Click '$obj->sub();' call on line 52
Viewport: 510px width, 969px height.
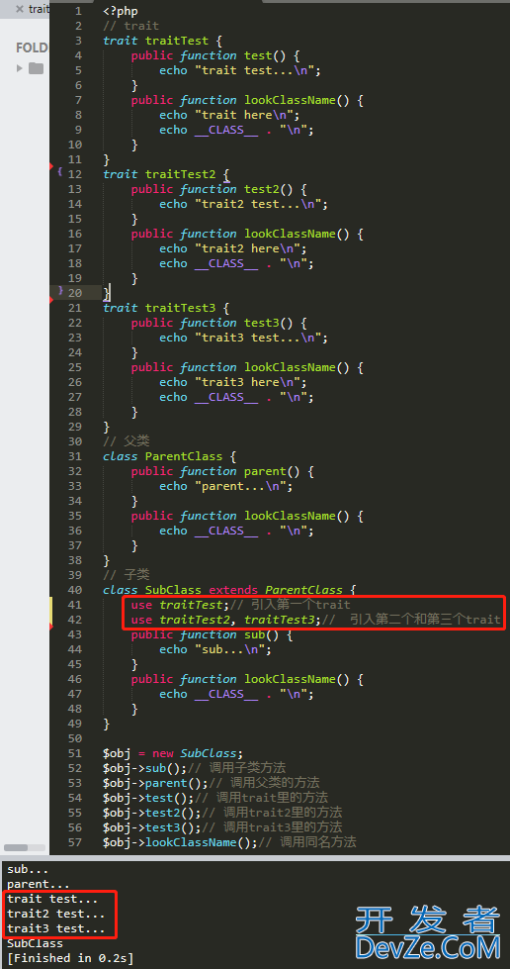click(145, 768)
